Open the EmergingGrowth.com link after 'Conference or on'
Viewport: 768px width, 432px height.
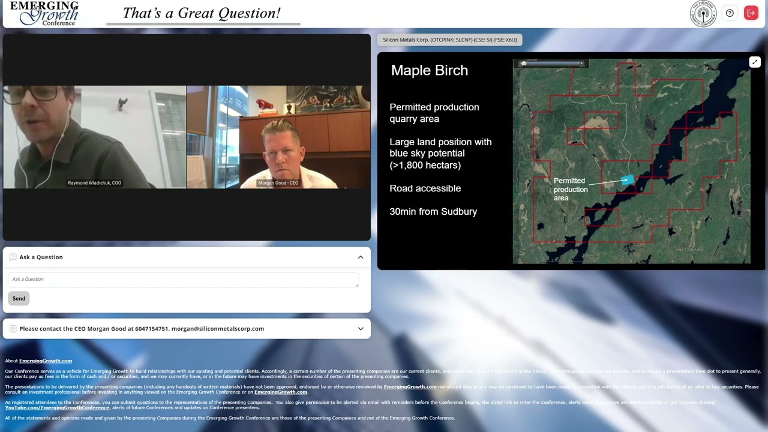pyautogui.click(x=281, y=392)
